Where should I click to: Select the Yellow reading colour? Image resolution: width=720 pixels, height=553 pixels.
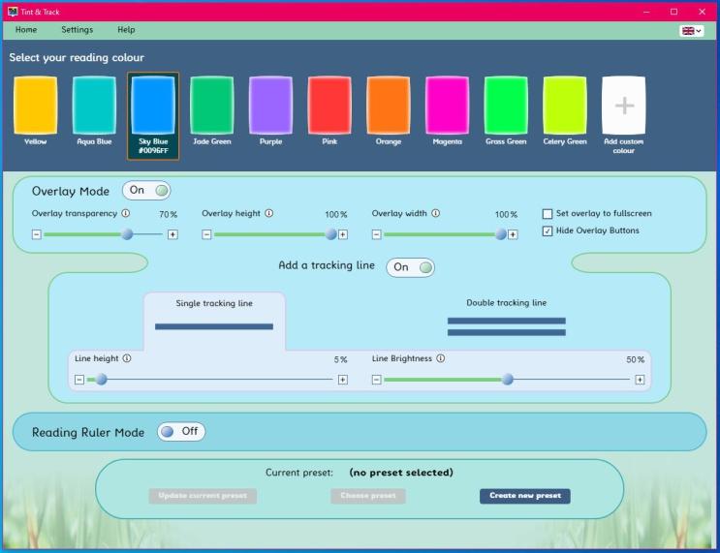(x=35, y=106)
